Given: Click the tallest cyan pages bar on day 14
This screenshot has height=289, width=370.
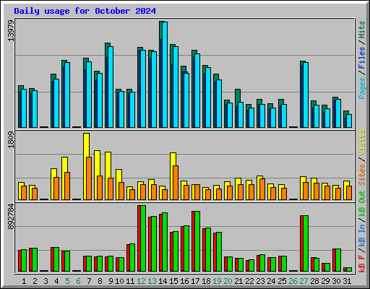Looking at the screenshot, I should click(165, 74).
